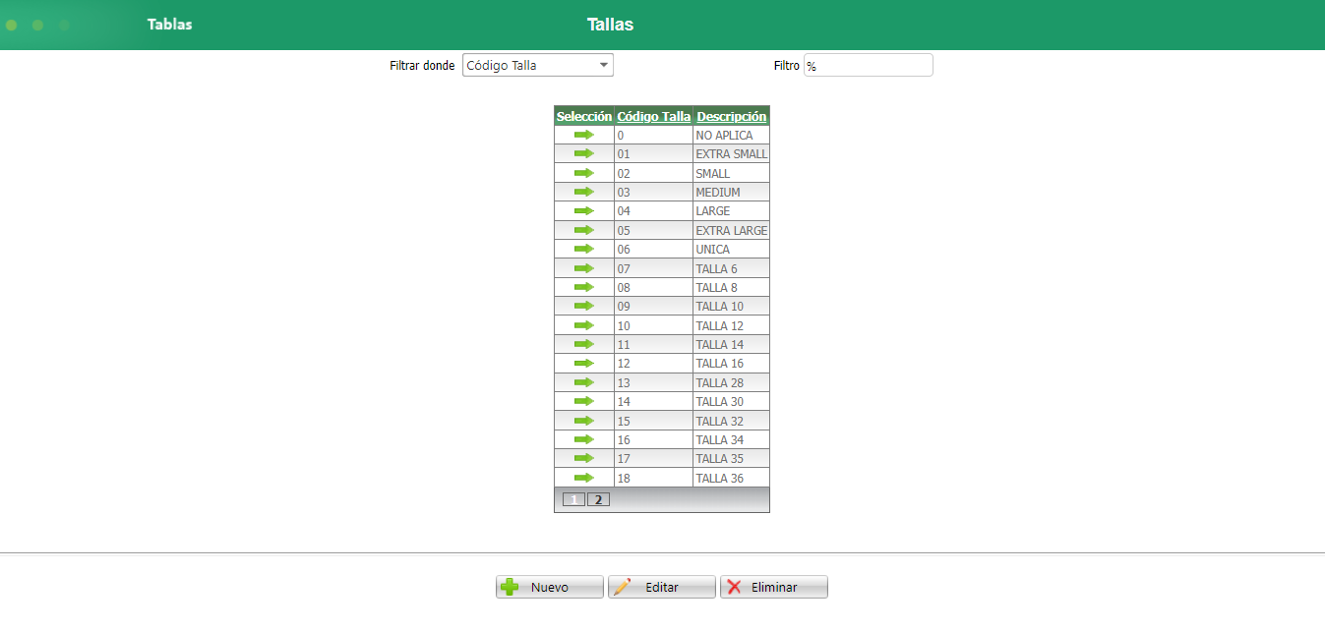Select arrow for TALLA 6 row
Image resolution: width=1325 pixels, height=631 pixels.
pos(584,268)
